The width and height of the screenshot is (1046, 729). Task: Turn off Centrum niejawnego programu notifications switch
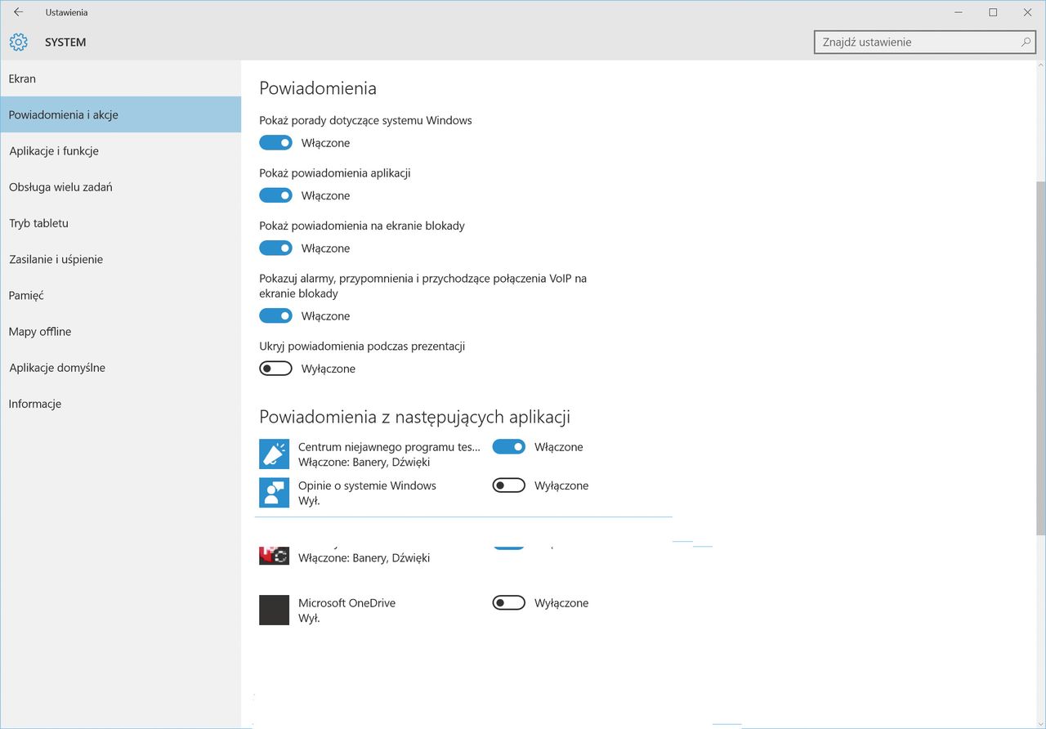click(x=508, y=447)
